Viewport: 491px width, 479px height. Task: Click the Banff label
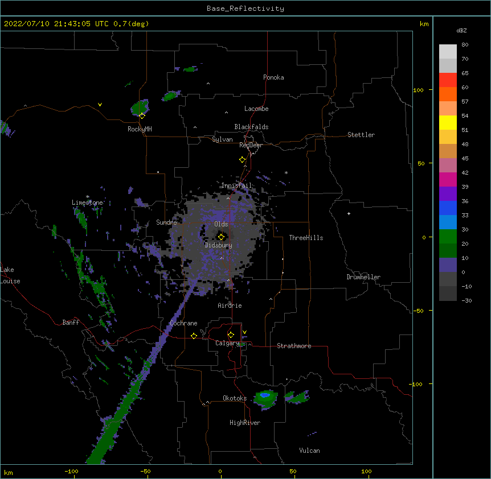coord(71,323)
